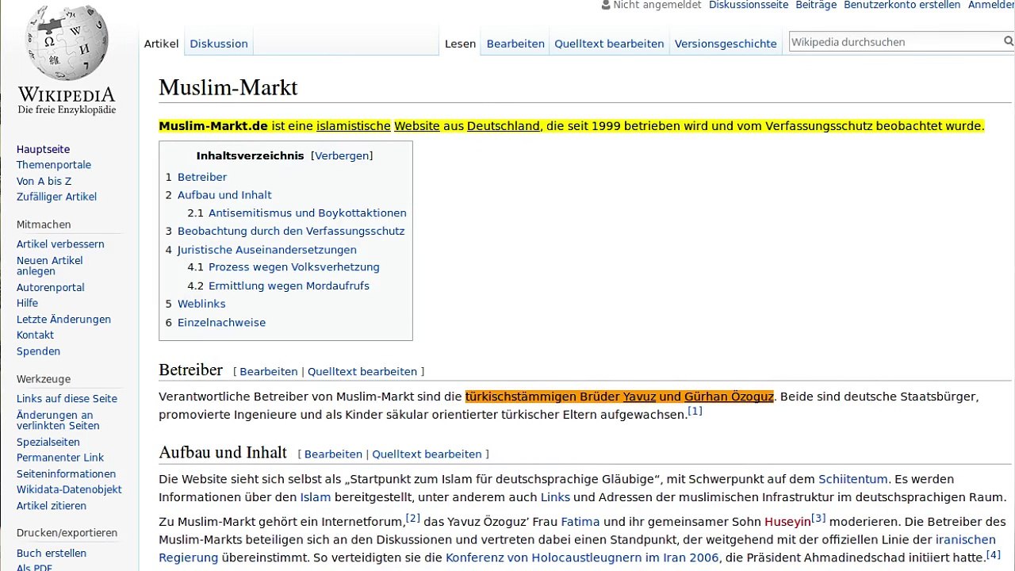Go to Hauptseite in the sidebar
The height and width of the screenshot is (571, 1015).
[43, 149]
